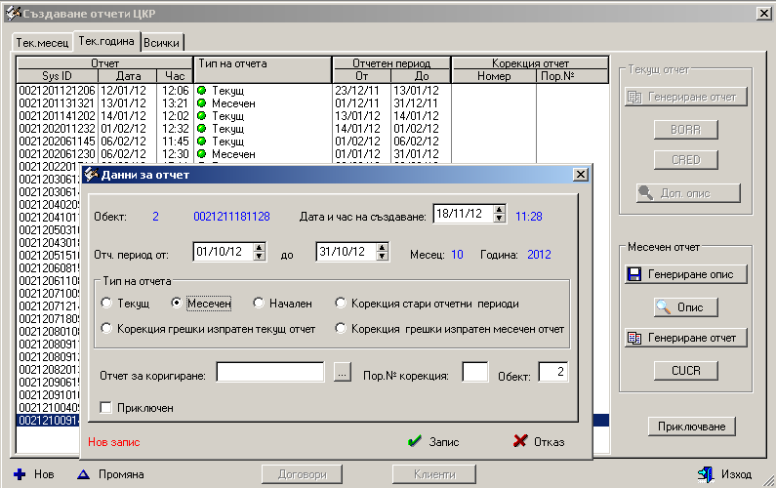Screen dimensions: 776x488
Task: Click the triangle icon beside Промяна
Action: pyautogui.click(x=83, y=474)
